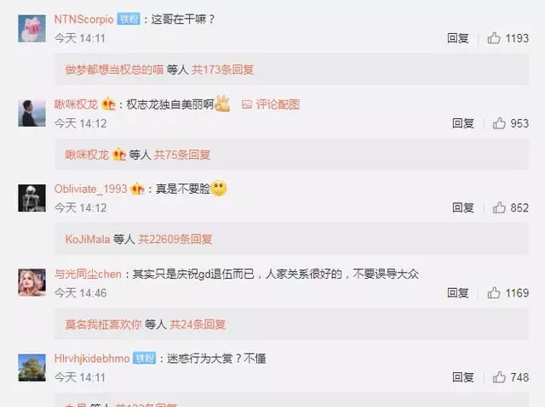Image resolution: width=545 pixels, height=407 pixels.
Task: Expand 共173条回复 replies thread
Action: click(222, 70)
